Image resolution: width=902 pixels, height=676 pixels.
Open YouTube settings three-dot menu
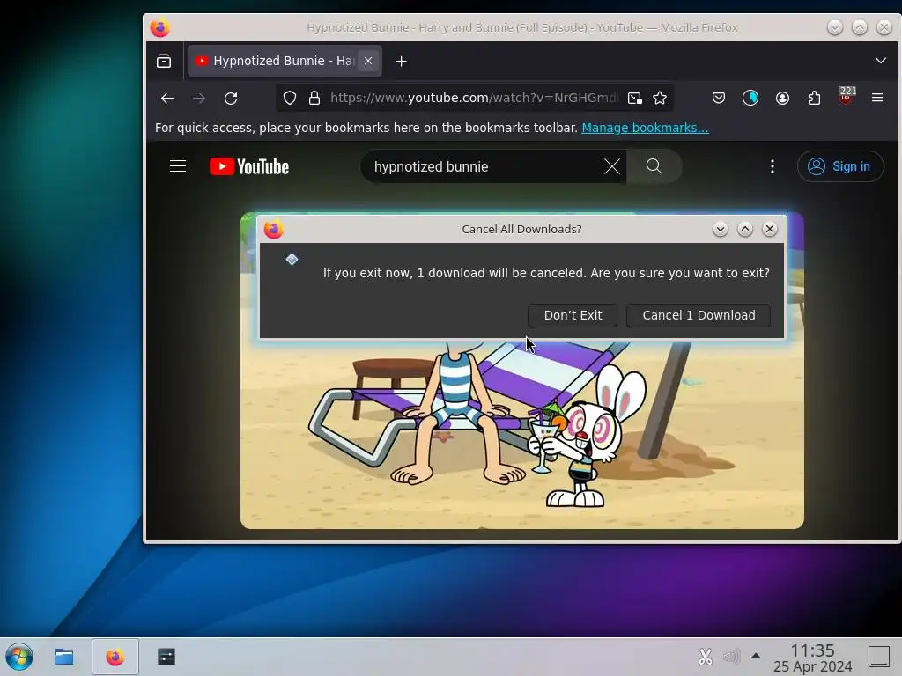point(772,166)
